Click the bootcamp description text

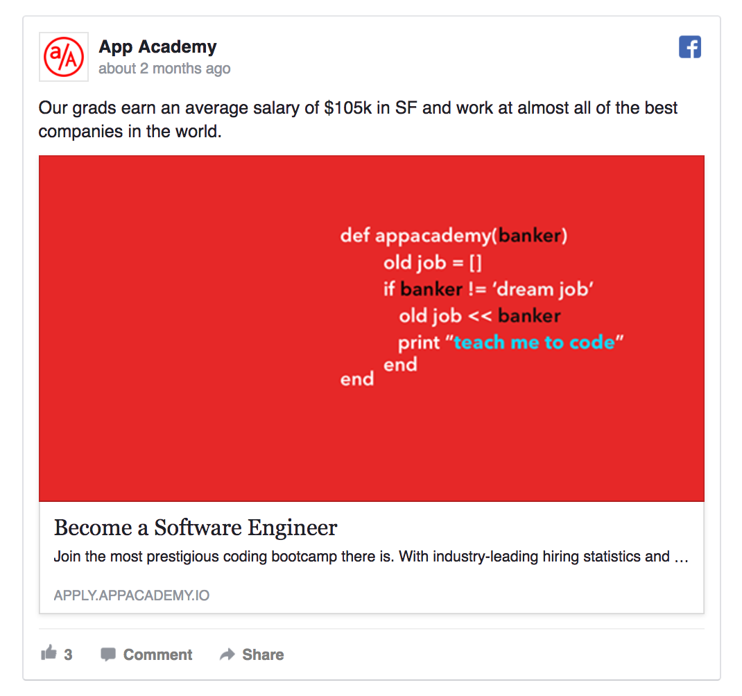click(x=371, y=557)
